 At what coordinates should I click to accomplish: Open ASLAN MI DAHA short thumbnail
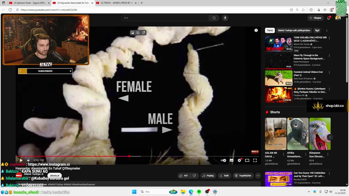tap(276, 134)
